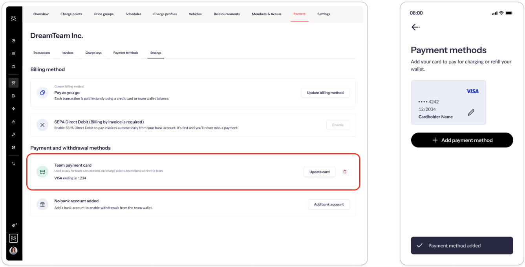
Task: Go to the Members & Access tab
Action: click(x=267, y=14)
